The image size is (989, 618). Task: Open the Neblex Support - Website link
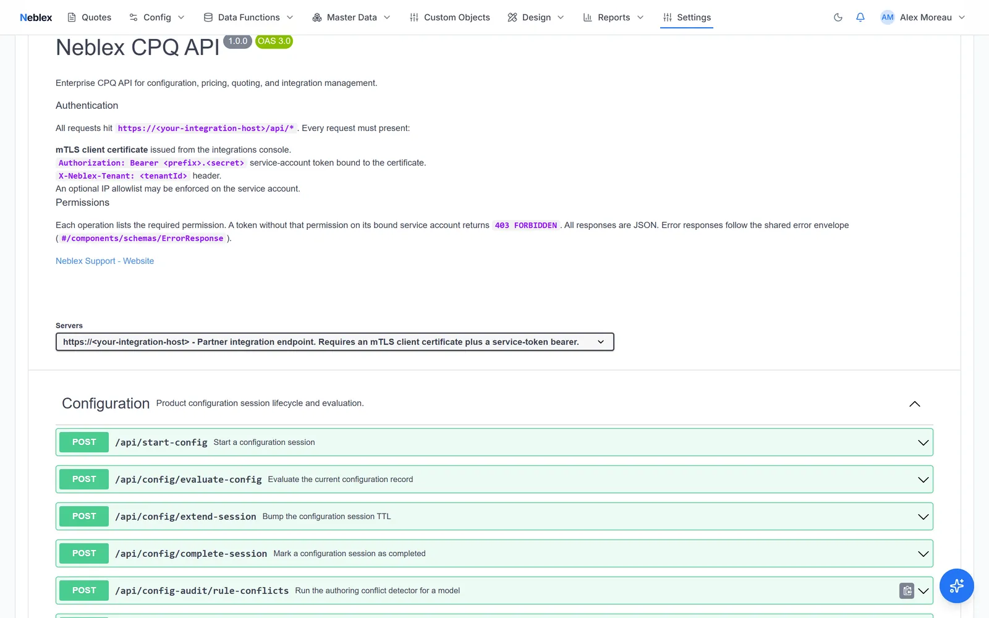pyautogui.click(x=104, y=261)
